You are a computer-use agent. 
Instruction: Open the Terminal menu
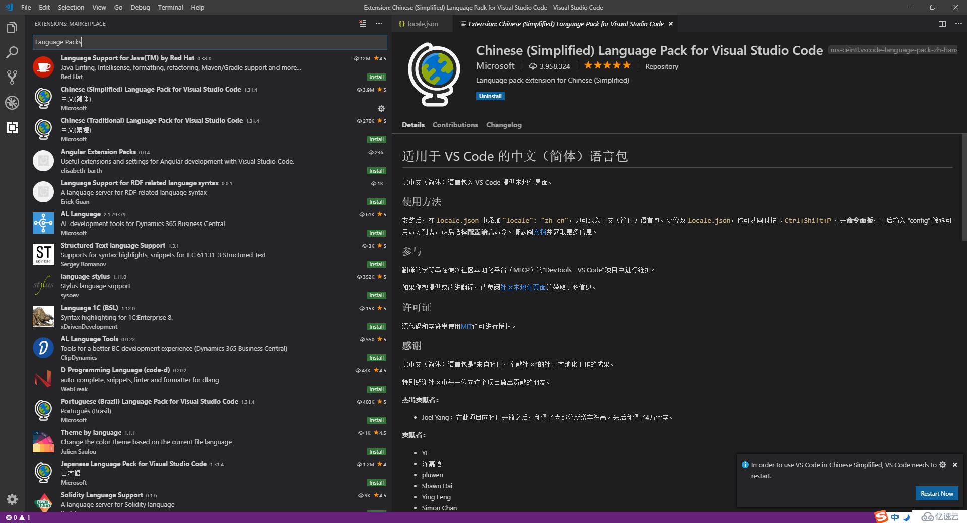[170, 7]
